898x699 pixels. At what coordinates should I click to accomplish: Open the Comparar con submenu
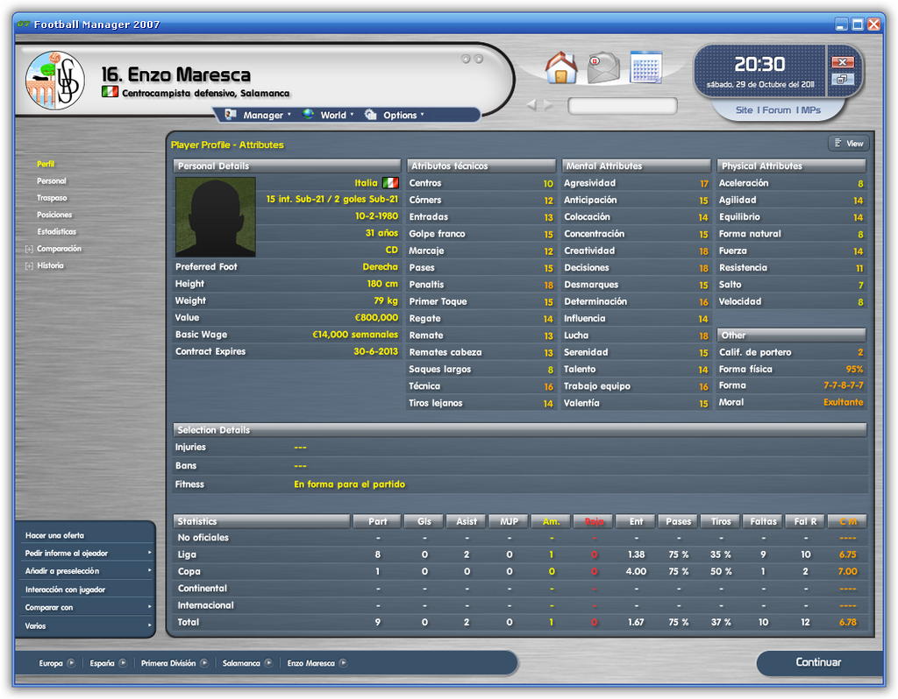tap(86, 608)
